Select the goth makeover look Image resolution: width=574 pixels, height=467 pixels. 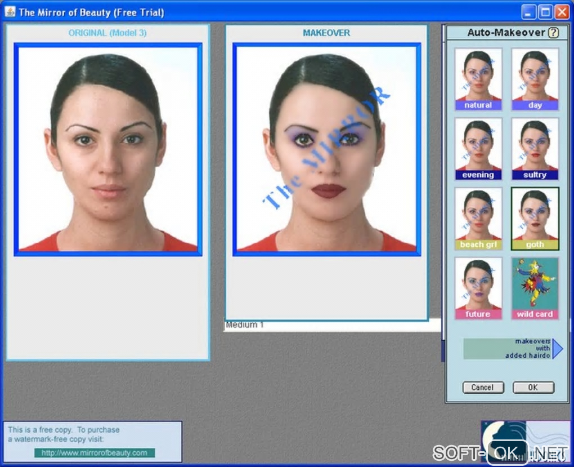(535, 219)
